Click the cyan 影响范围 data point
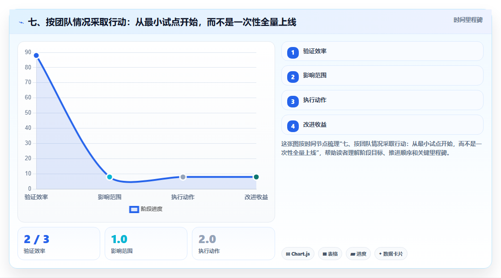The height and width of the screenshot is (278, 501). click(x=110, y=177)
